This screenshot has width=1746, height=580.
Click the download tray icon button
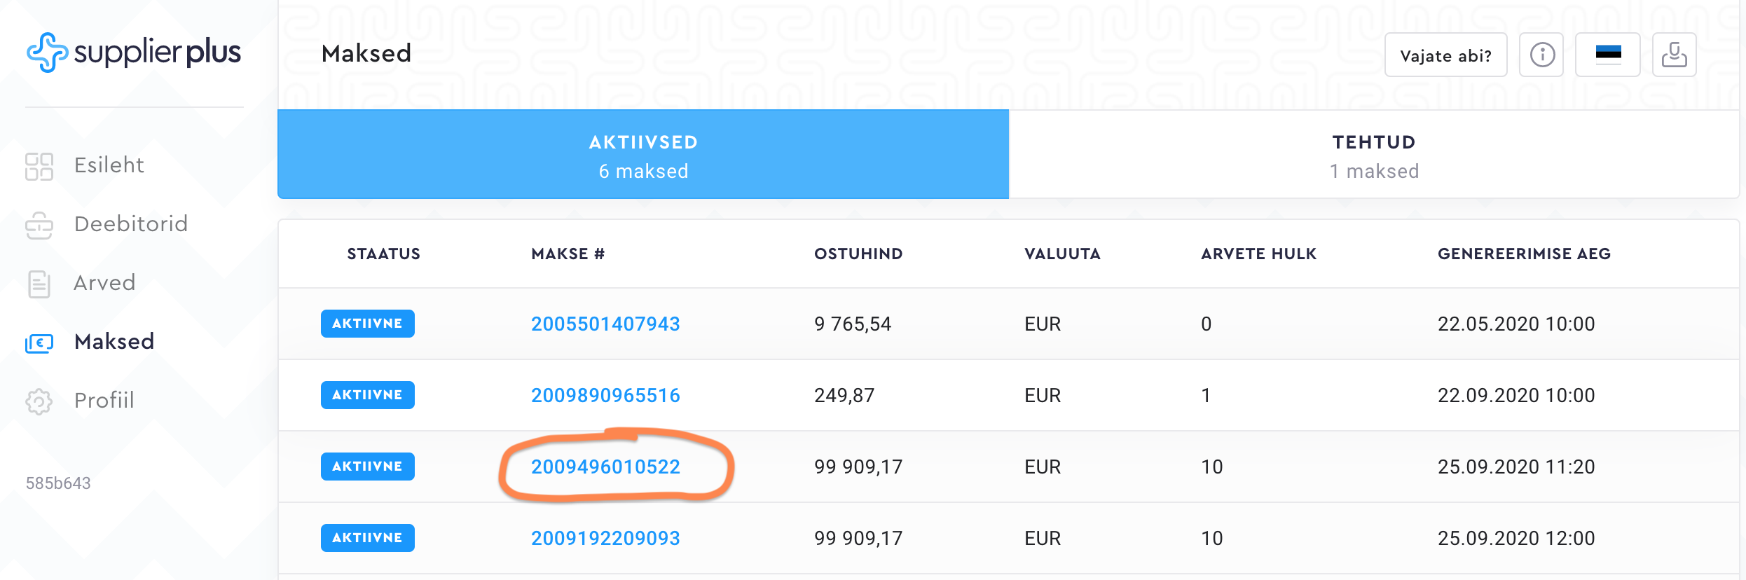point(1674,55)
